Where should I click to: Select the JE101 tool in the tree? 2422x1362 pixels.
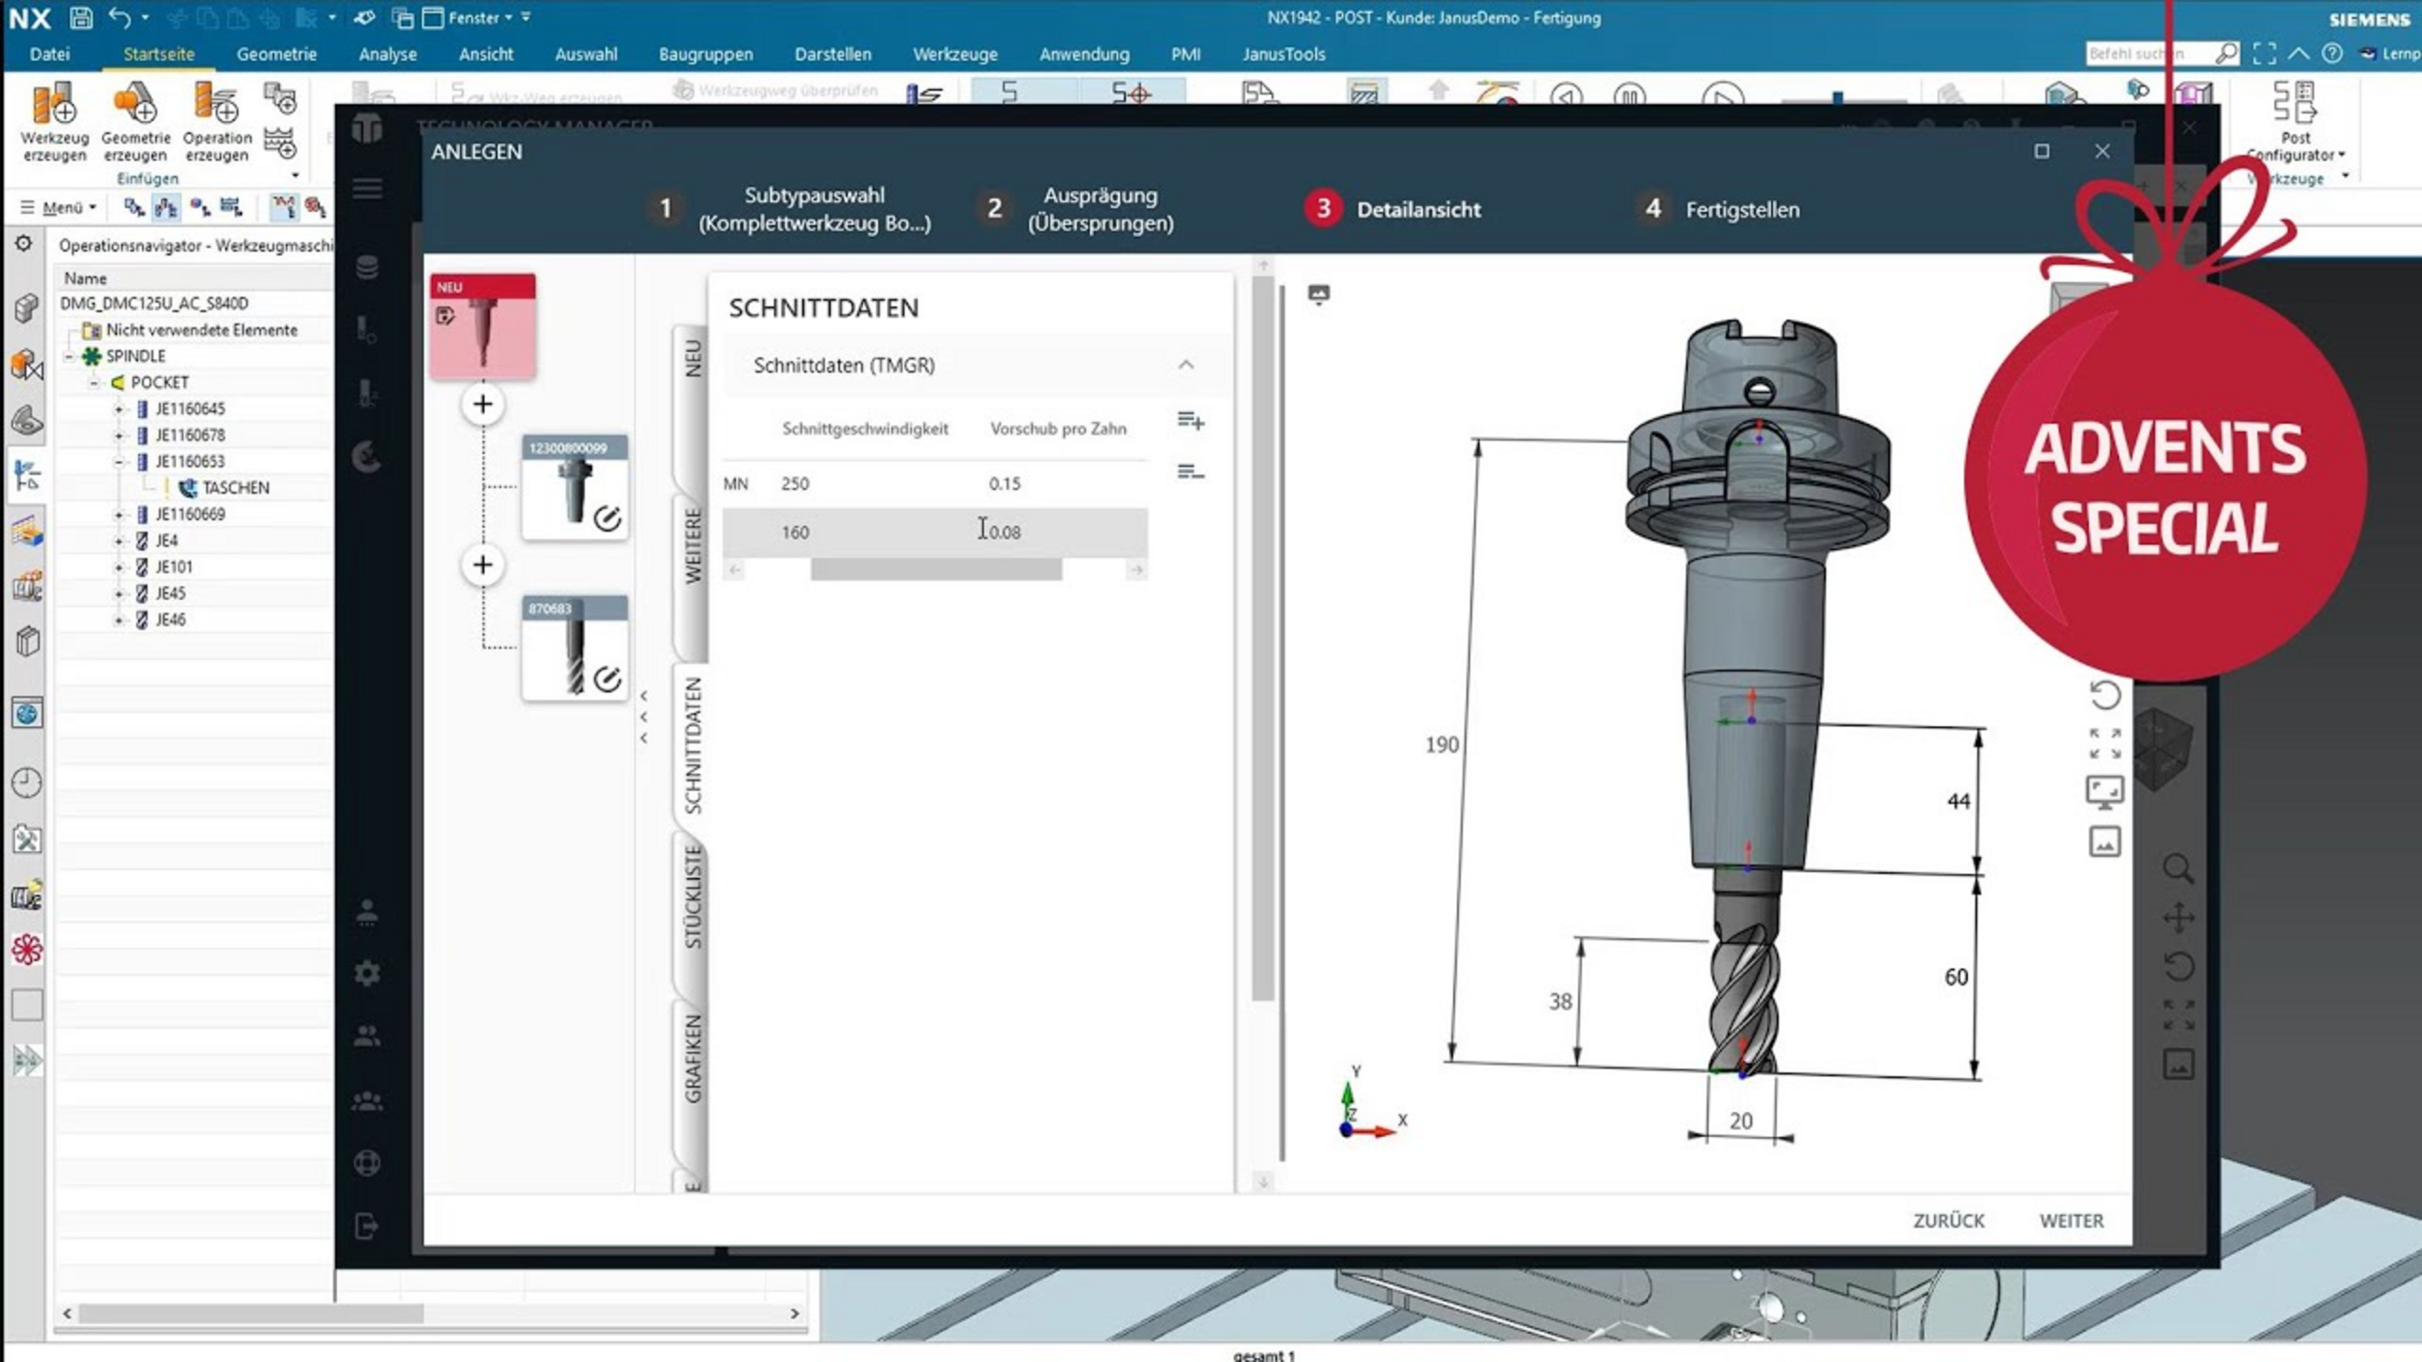(x=173, y=567)
